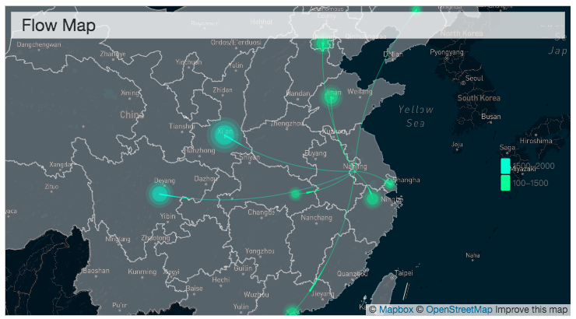Select the small green node near Changde
This screenshot has width=576, height=319.
(x=295, y=194)
